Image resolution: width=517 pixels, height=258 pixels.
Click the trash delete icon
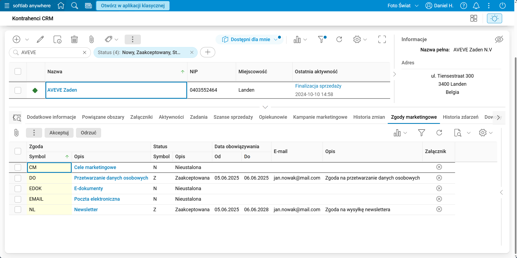[74, 39]
